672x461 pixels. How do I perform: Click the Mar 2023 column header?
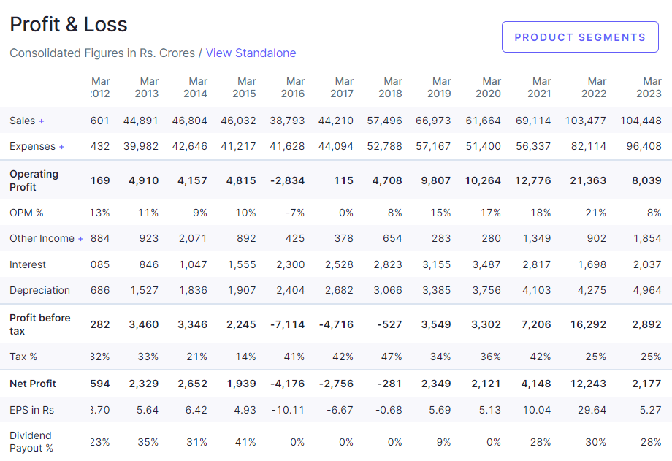(652, 87)
